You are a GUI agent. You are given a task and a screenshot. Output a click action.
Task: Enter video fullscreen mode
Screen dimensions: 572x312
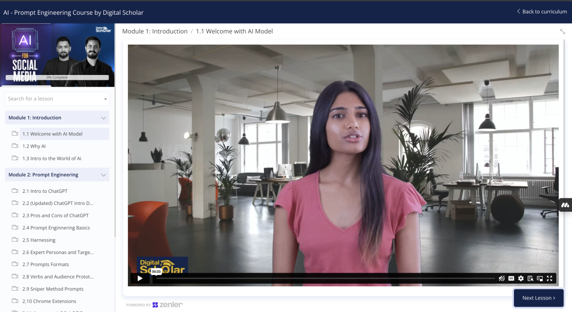click(x=550, y=279)
